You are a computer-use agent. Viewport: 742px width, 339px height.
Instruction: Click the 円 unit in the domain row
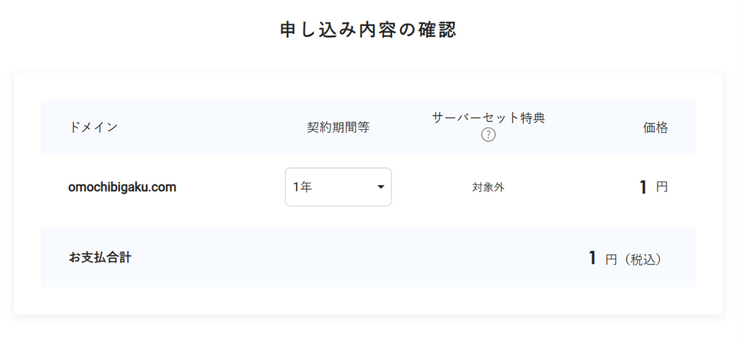(662, 187)
